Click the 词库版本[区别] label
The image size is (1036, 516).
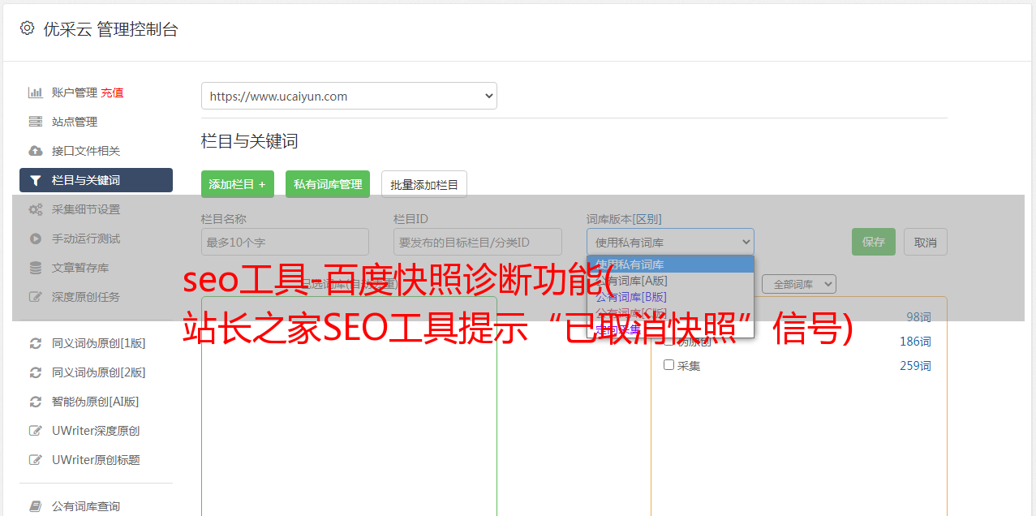(624, 219)
